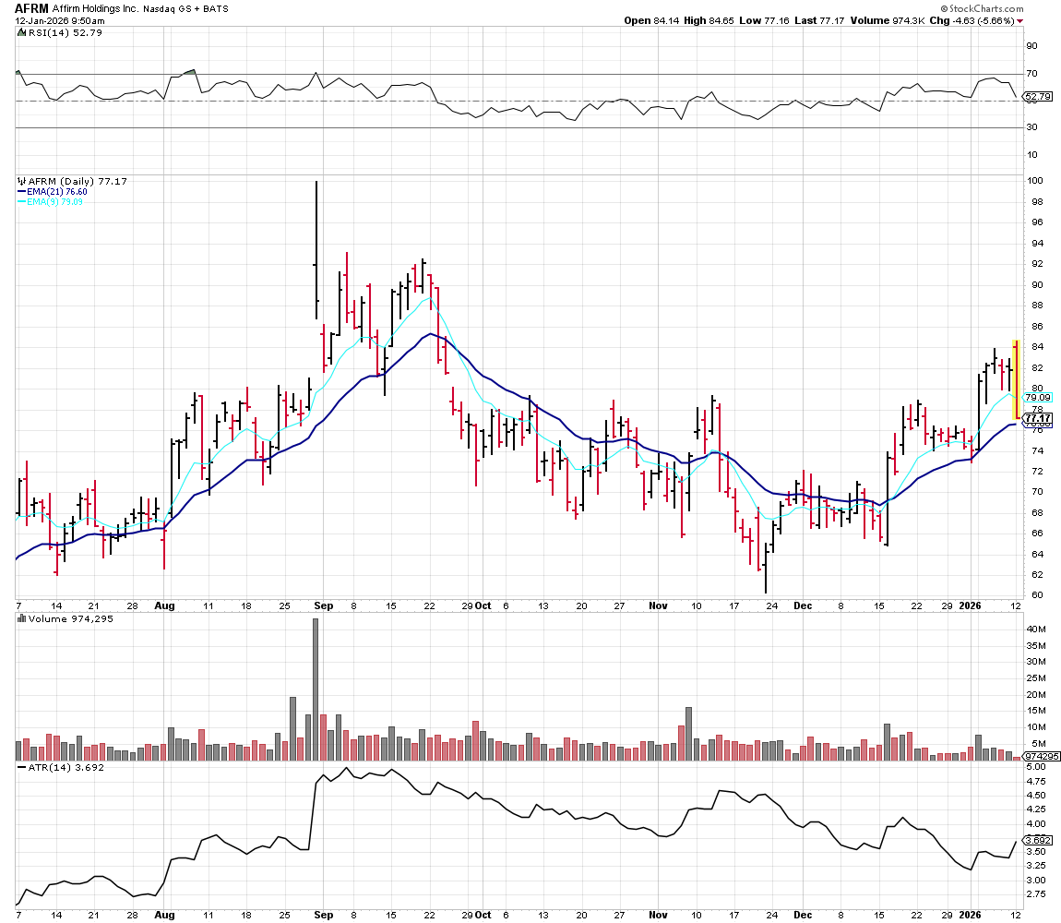Click the 4.50 ATR axis label

point(1036,795)
